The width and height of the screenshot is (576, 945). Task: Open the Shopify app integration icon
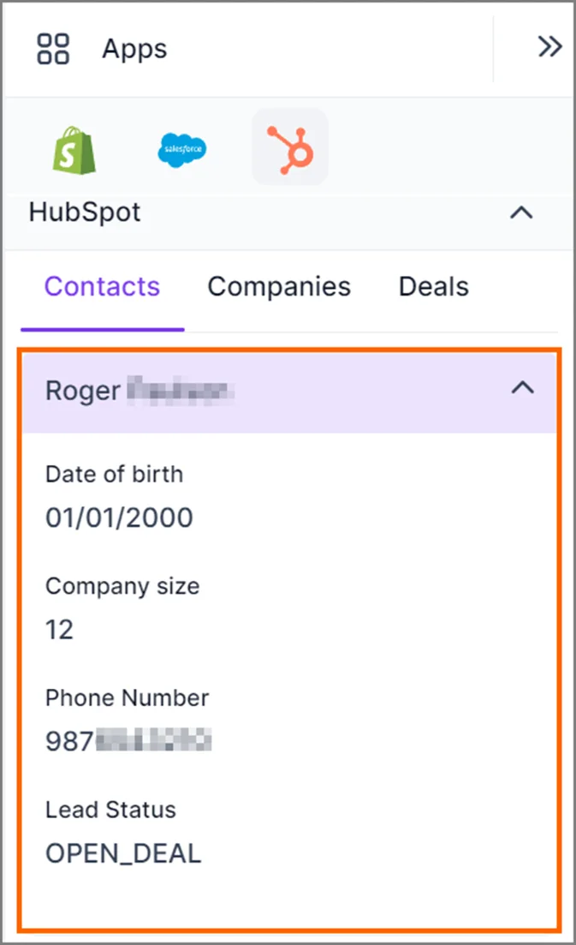tap(74, 147)
